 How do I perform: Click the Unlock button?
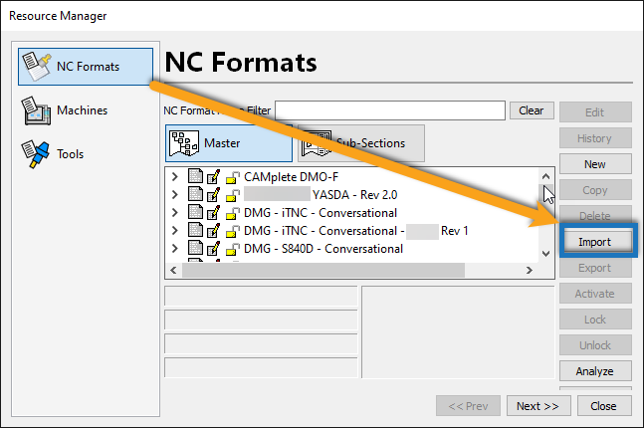(x=595, y=345)
